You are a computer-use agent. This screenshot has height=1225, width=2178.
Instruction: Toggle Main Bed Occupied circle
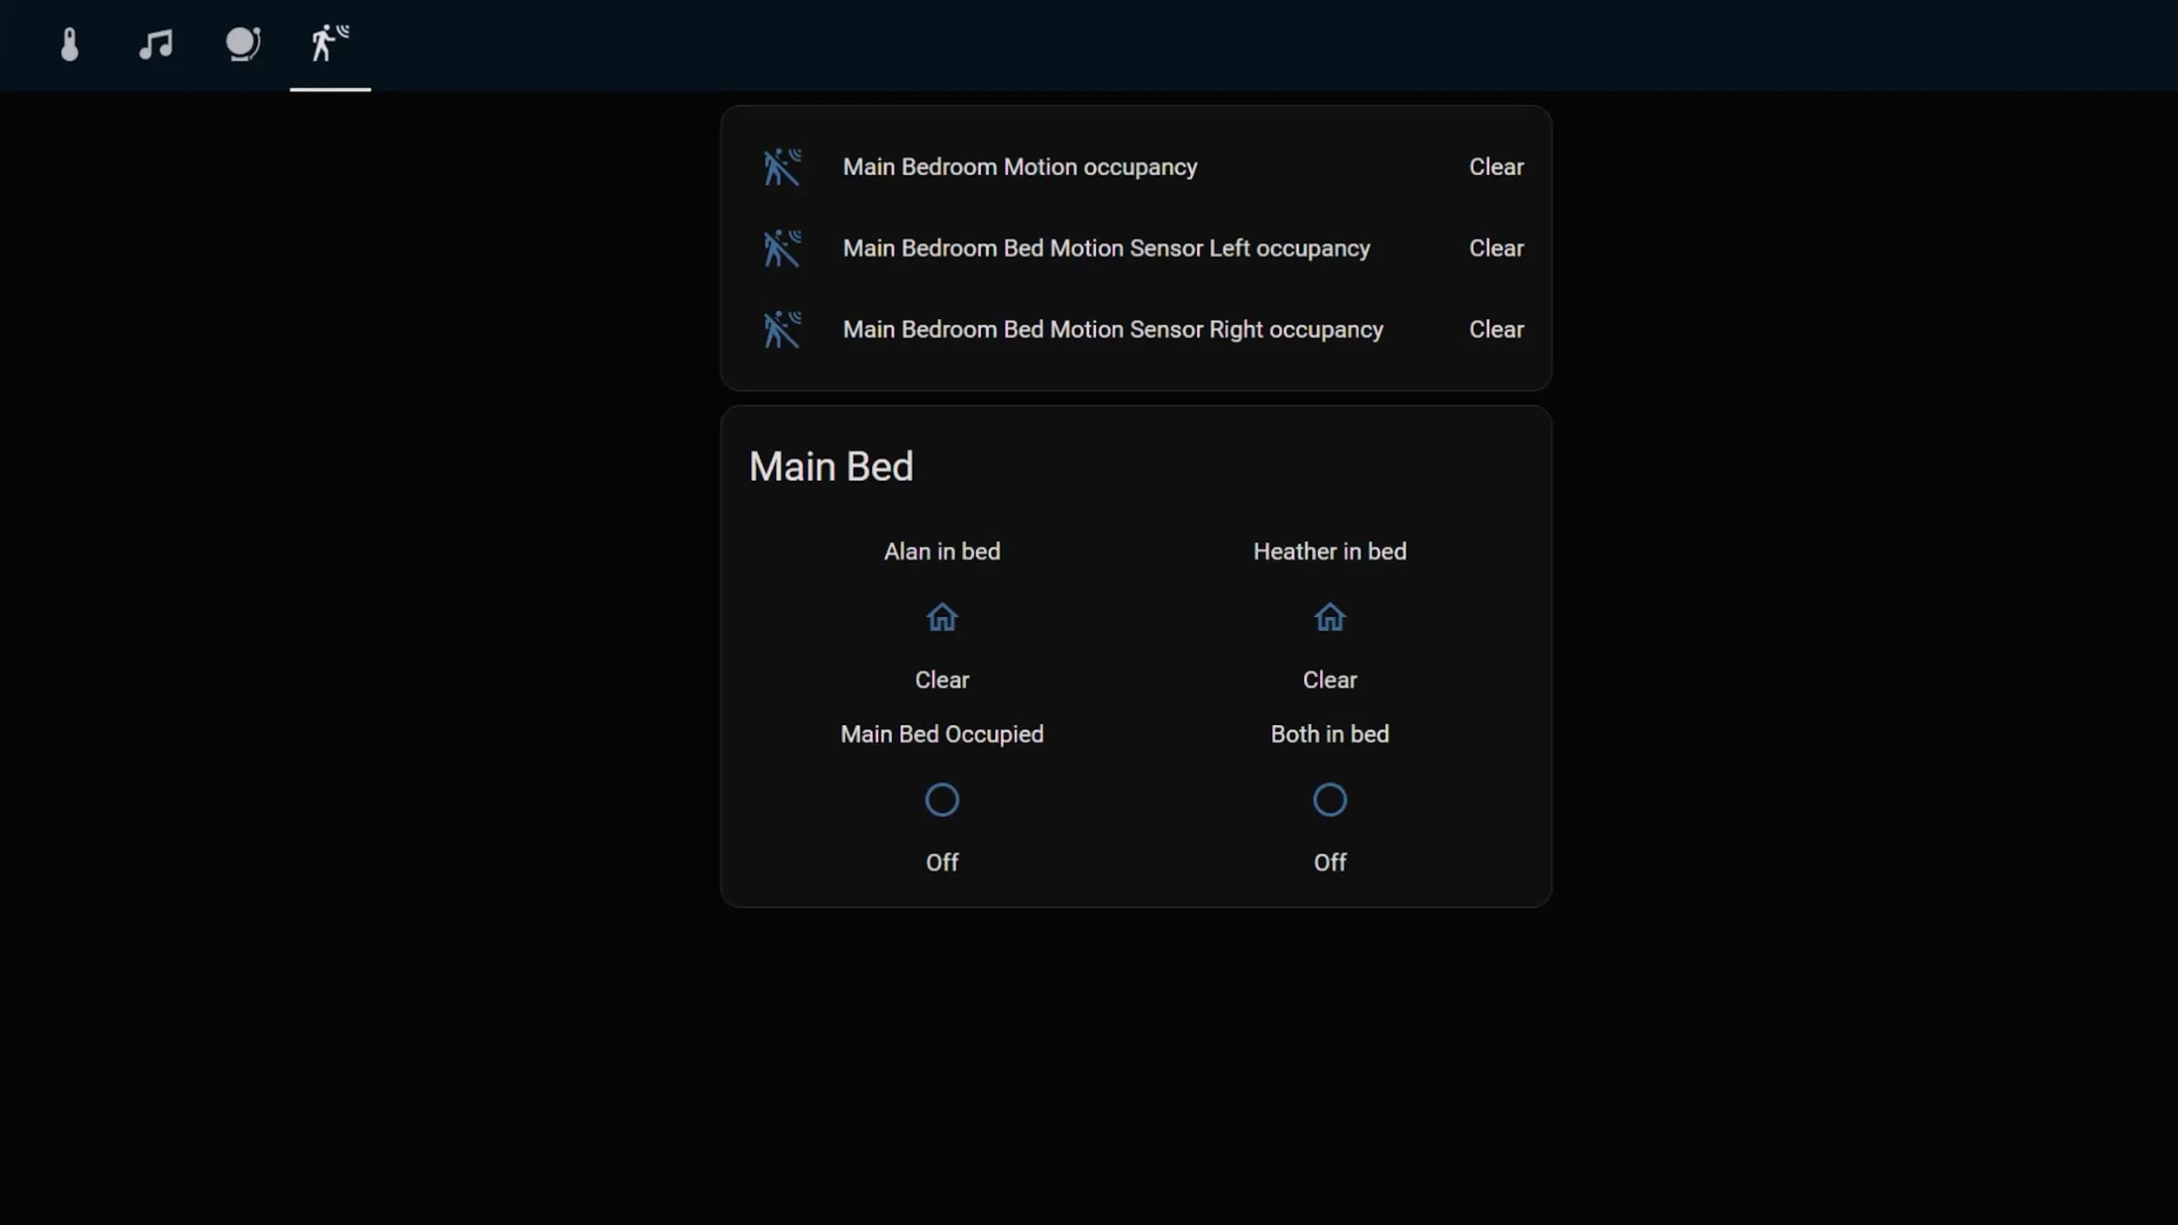[x=942, y=800]
